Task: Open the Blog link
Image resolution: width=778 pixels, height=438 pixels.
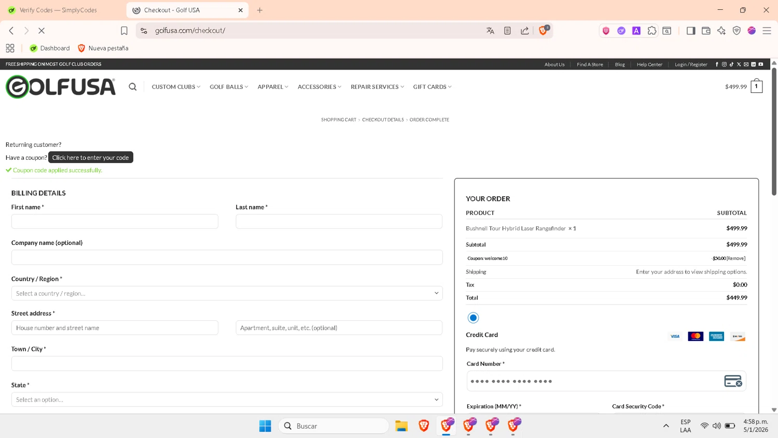Action: (x=620, y=64)
